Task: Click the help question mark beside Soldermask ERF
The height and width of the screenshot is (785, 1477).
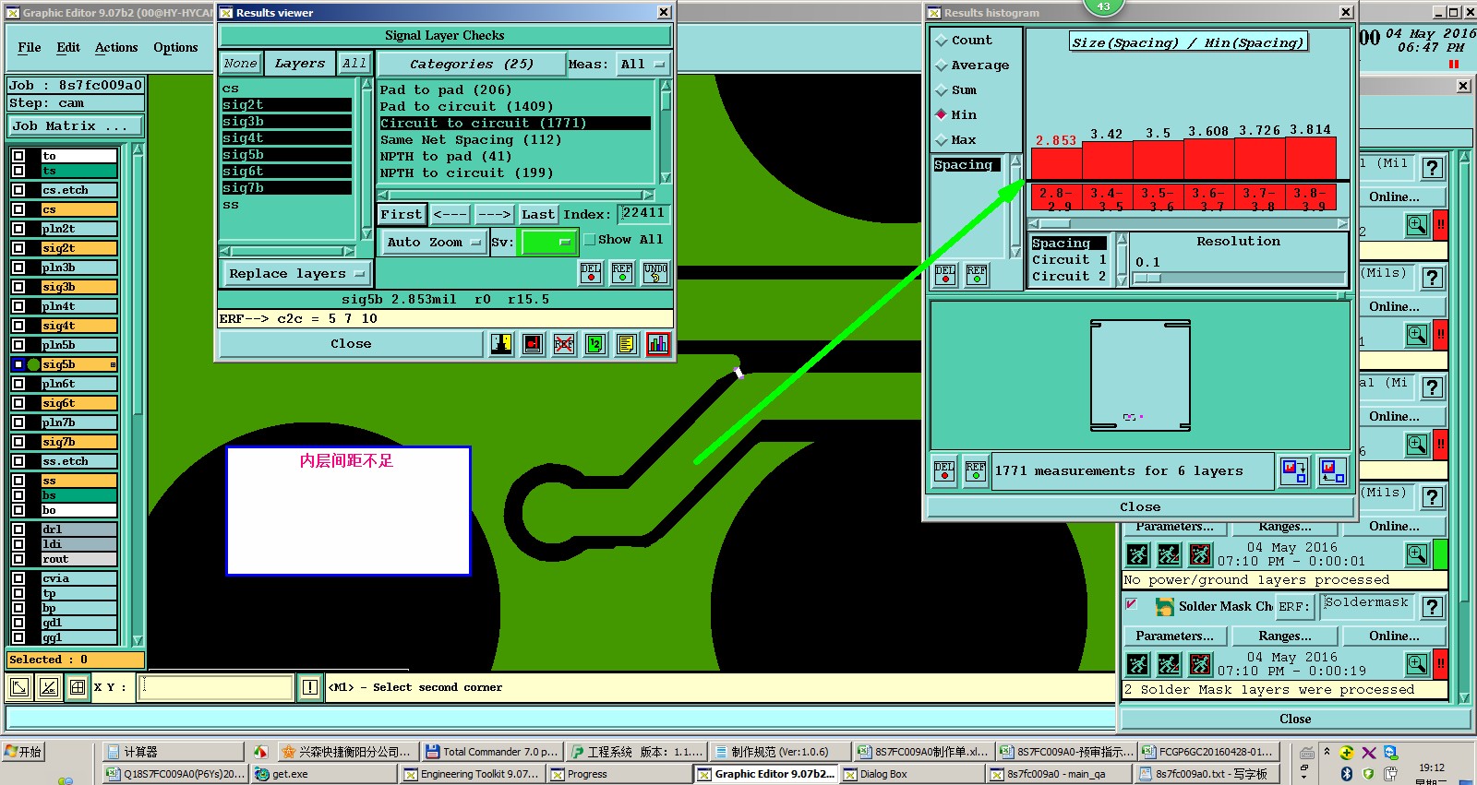Action: pyautogui.click(x=1432, y=607)
